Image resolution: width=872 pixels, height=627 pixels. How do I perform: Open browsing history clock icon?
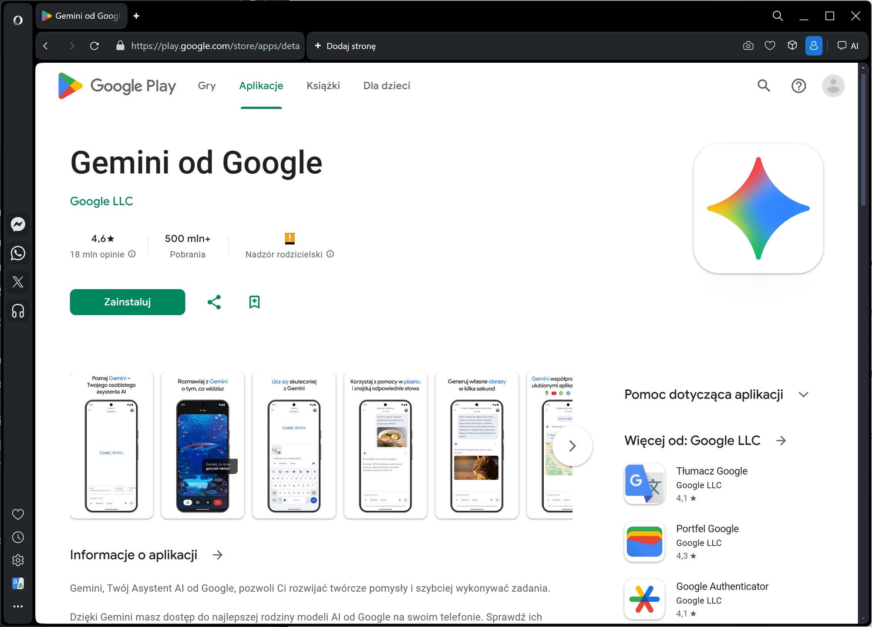pos(18,537)
